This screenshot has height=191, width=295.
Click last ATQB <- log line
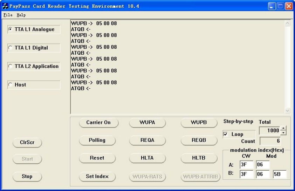81,88
